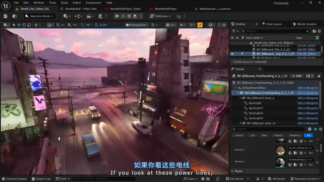The height and width of the screenshot is (182, 324).
Task: Open the Build menu
Action: pyautogui.click(x=64, y=3)
